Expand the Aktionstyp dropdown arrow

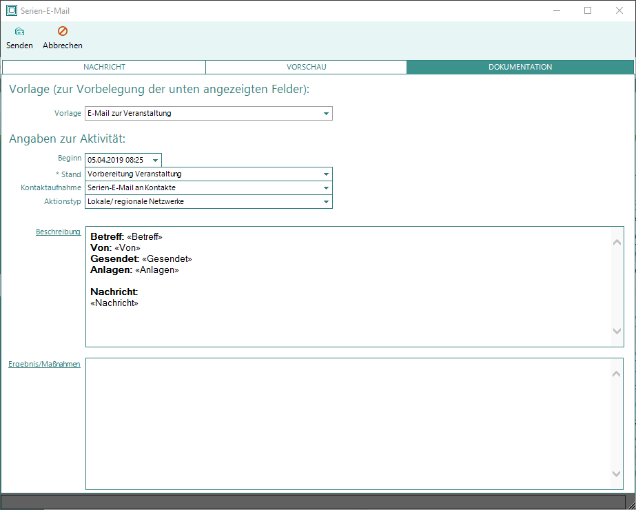(326, 202)
